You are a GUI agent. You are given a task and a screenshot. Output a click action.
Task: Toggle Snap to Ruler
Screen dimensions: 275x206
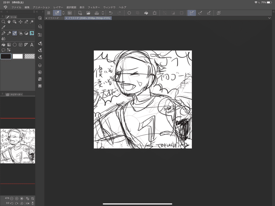pyautogui.click(x=191, y=13)
